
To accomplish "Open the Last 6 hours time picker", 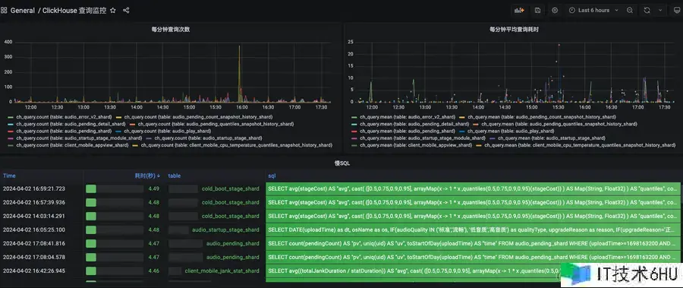I will pos(593,11).
